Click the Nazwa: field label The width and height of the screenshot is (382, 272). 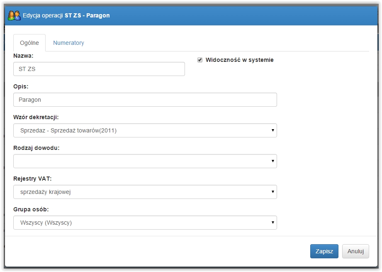pyautogui.click(x=23, y=56)
